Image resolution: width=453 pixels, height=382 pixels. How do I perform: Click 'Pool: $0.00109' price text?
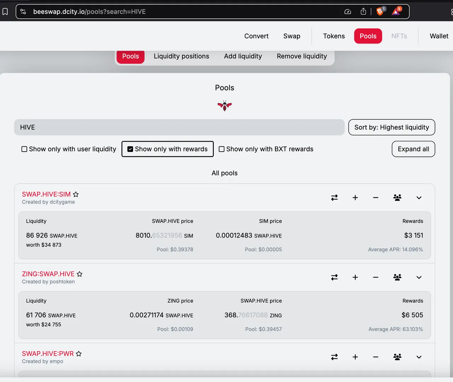pos(175,329)
